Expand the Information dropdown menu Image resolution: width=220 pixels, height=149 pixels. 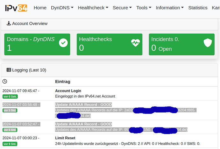170,8
